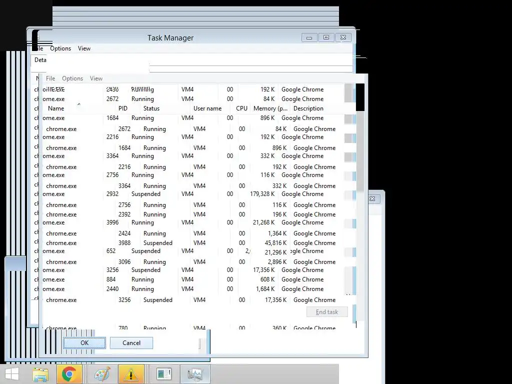
Task: Select the Task Manager monitor icon on taskbar
Action: 195,374
